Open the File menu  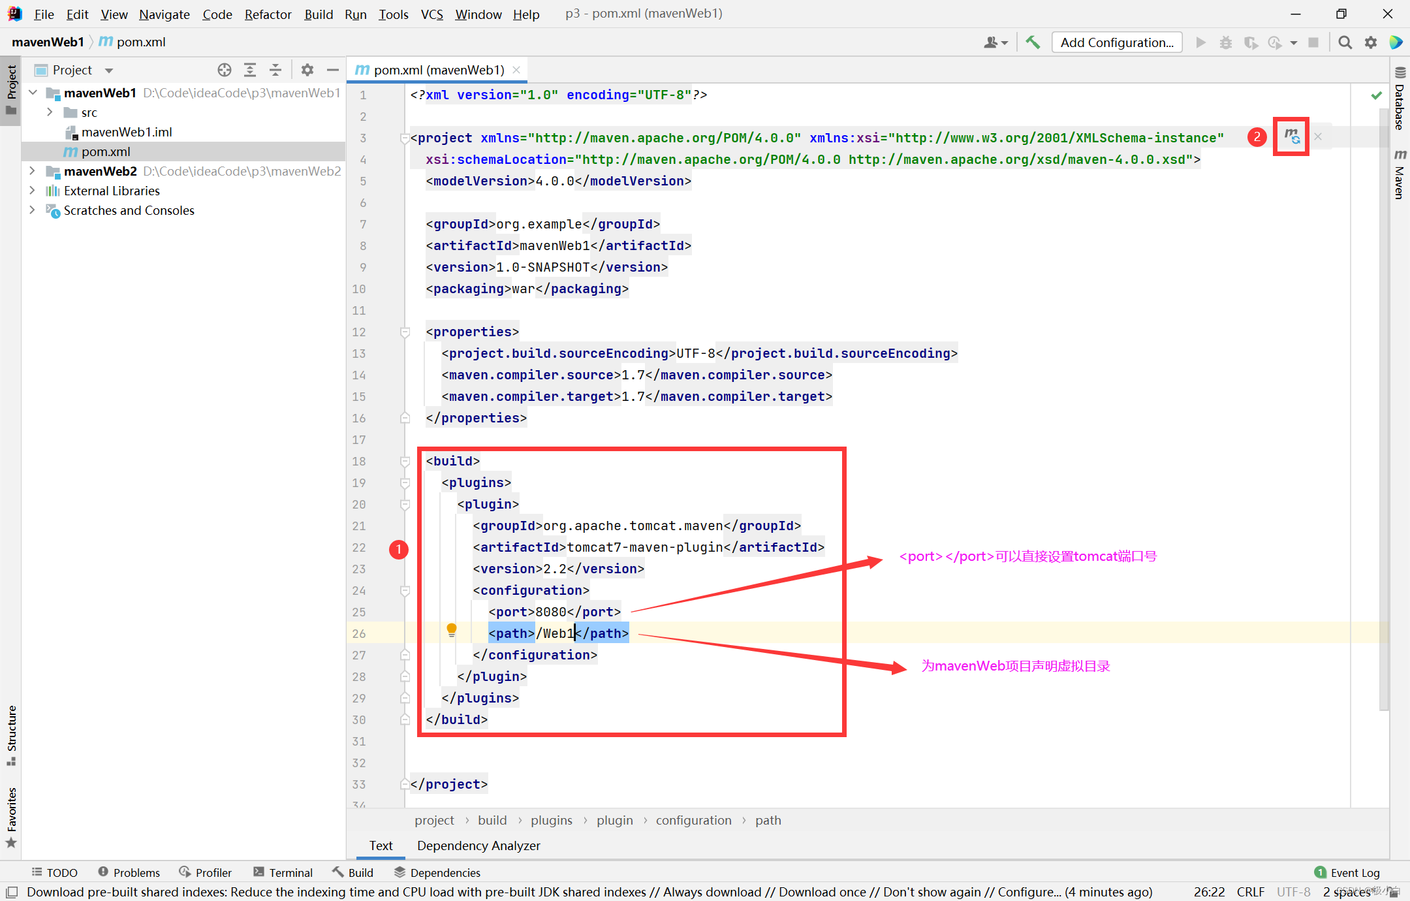tap(44, 14)
